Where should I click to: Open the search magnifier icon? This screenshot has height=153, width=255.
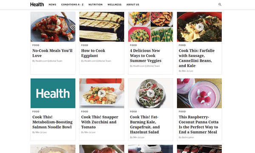220,5
